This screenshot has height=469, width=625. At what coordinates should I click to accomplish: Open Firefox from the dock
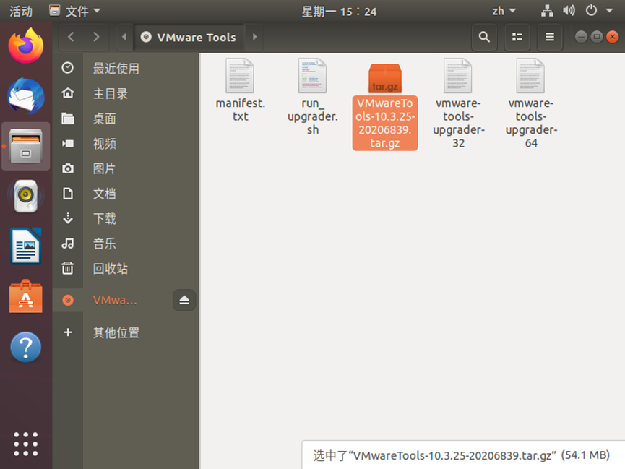click(26, 46)
